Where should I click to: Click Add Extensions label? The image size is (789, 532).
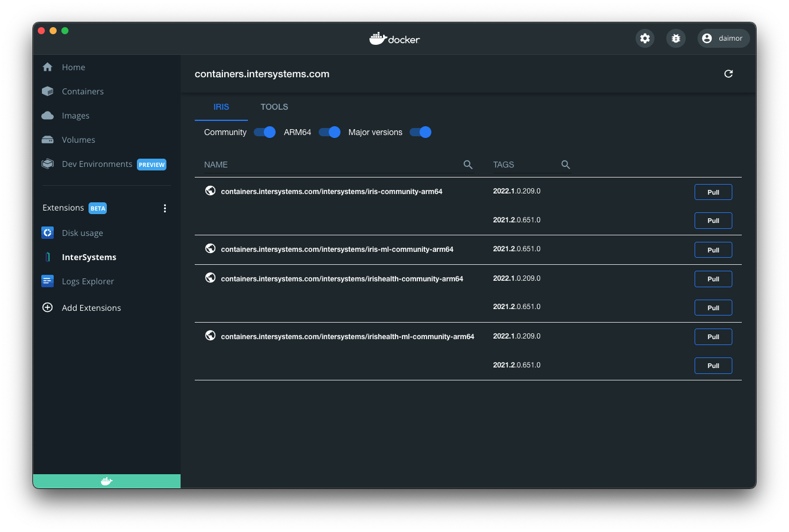91,308
